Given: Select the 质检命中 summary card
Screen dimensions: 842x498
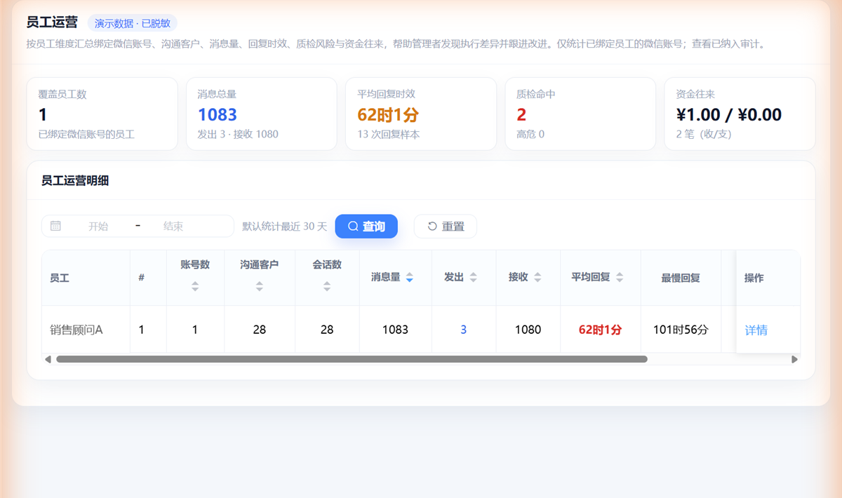Looking at the screenshot, I should pos(580,114).
